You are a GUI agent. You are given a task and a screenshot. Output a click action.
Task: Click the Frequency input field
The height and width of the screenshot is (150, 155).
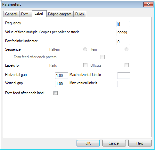click(123, 24)
